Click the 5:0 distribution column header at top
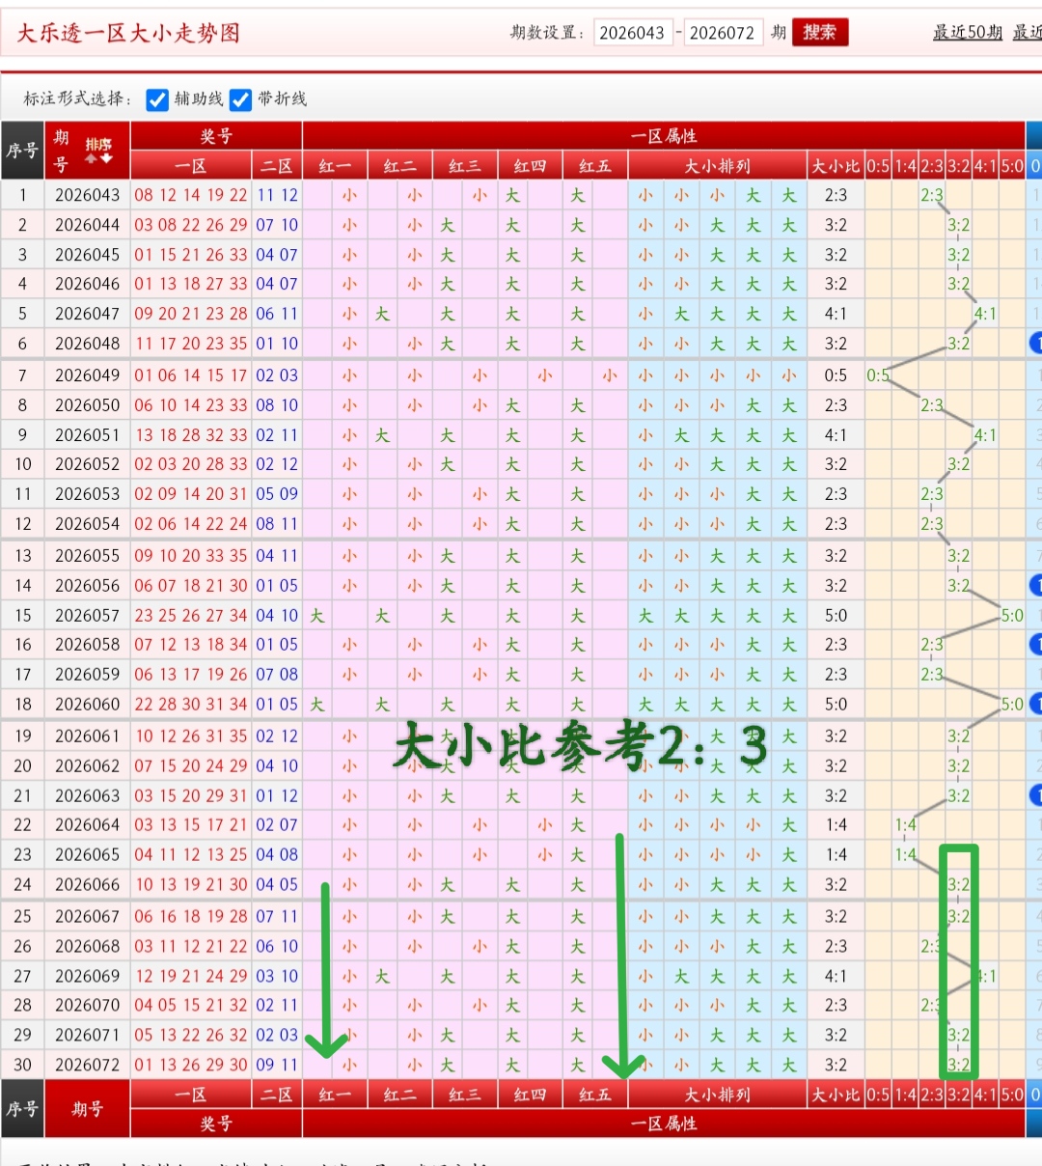 click(x=1011, y=166)
